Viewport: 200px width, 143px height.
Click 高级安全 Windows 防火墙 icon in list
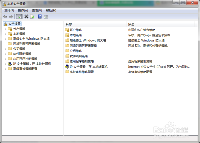67,40
